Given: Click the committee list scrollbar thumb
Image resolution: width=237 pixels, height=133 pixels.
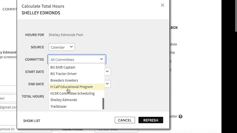Looking at the screenshot, I should click(103, 103).
